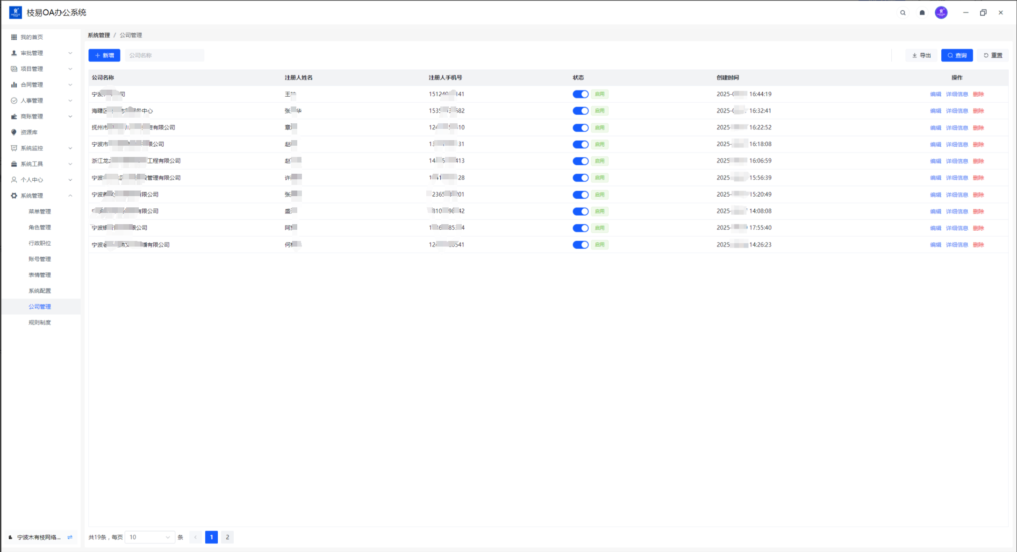Click the user avatar icon
The width and height of the screenshot is (1017, 552).
point(941,13)
